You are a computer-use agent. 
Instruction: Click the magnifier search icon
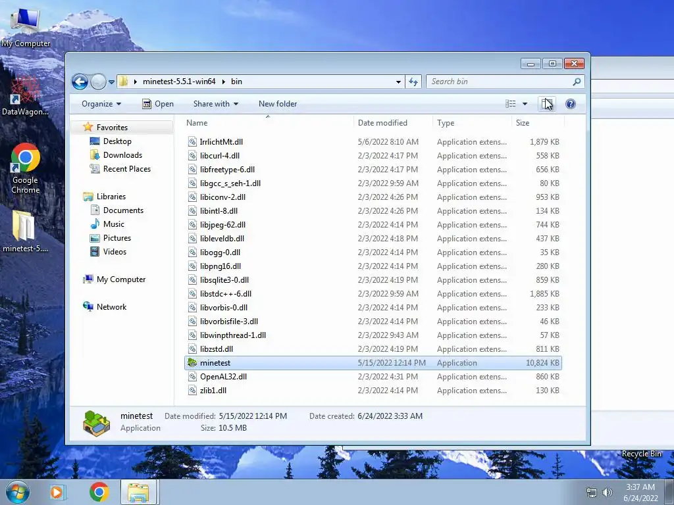click(577, 82)
